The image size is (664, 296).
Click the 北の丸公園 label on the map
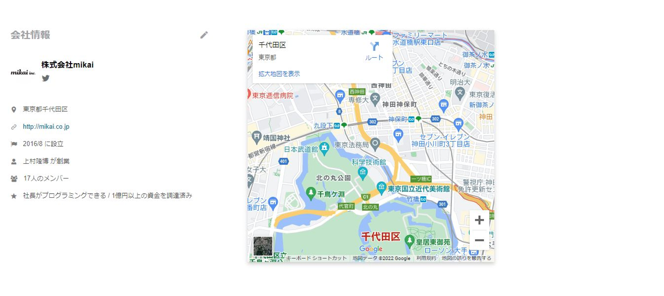[333, 178]
